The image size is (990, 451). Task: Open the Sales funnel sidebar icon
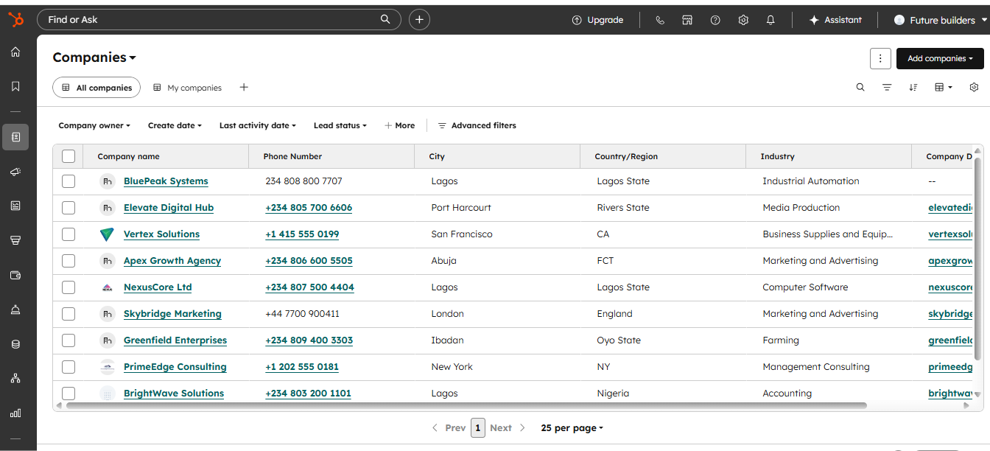[x=15, y=240]
